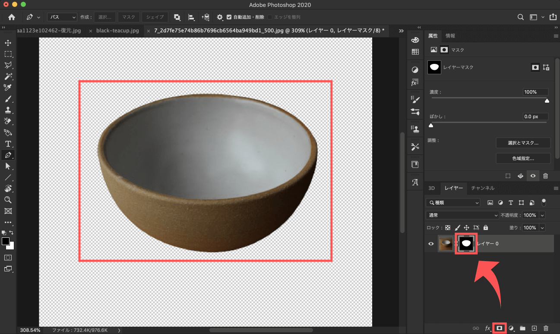Apply mask icon in Properties panel
560x334 pixels.
click(520, 176)
